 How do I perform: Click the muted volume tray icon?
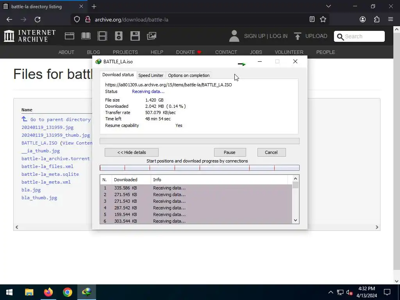pos(350,292)
